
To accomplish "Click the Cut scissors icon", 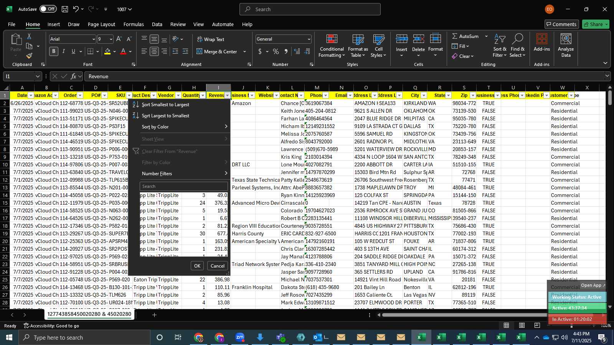I will tap(29, 36).
